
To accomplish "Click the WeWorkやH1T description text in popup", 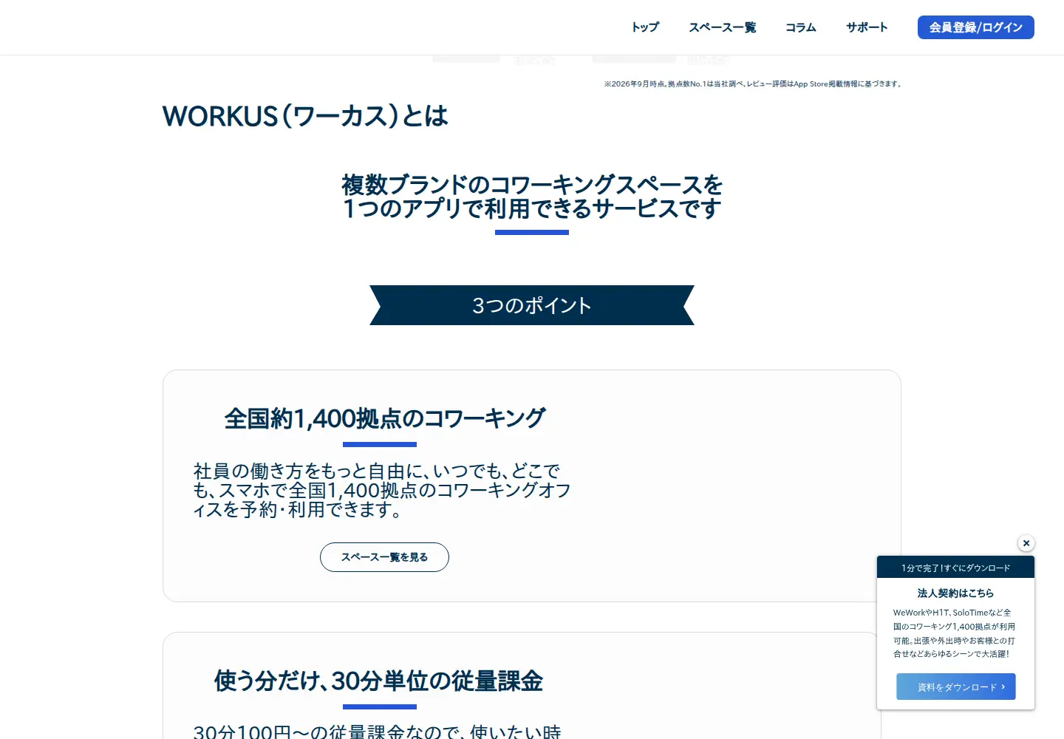I will click(x=954, y=633).
